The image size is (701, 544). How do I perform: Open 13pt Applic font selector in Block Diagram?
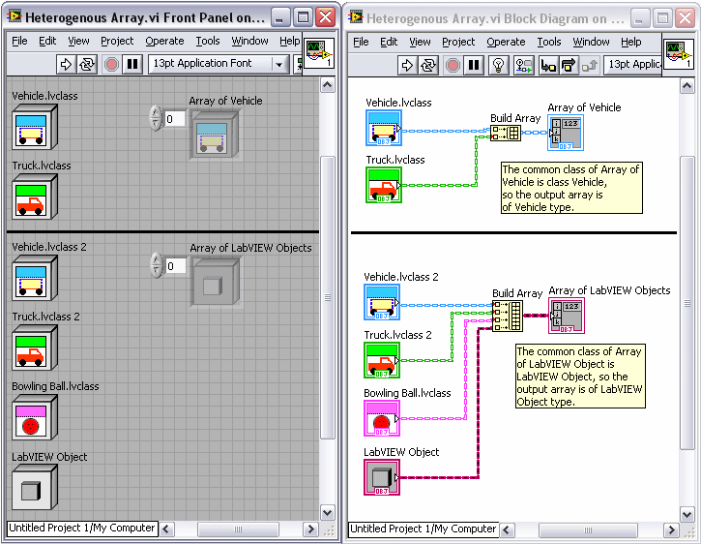point(634,66)
